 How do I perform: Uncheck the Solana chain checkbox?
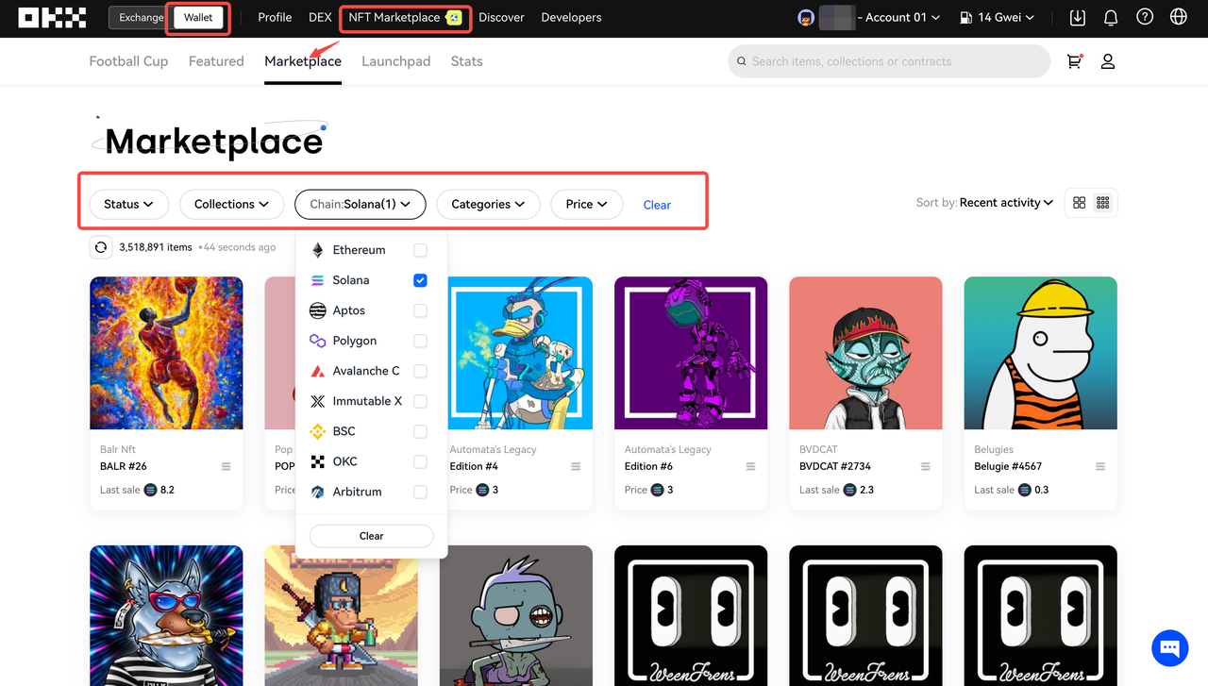[420, 280]
